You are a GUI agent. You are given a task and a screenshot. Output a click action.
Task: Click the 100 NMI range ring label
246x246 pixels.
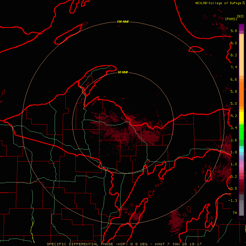click(123, 22)
